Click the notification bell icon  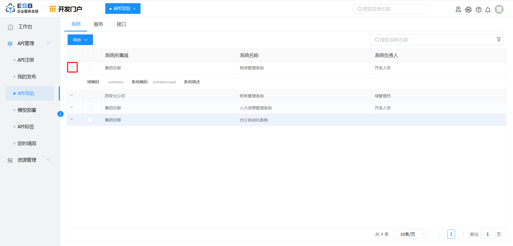coord(488,10)
